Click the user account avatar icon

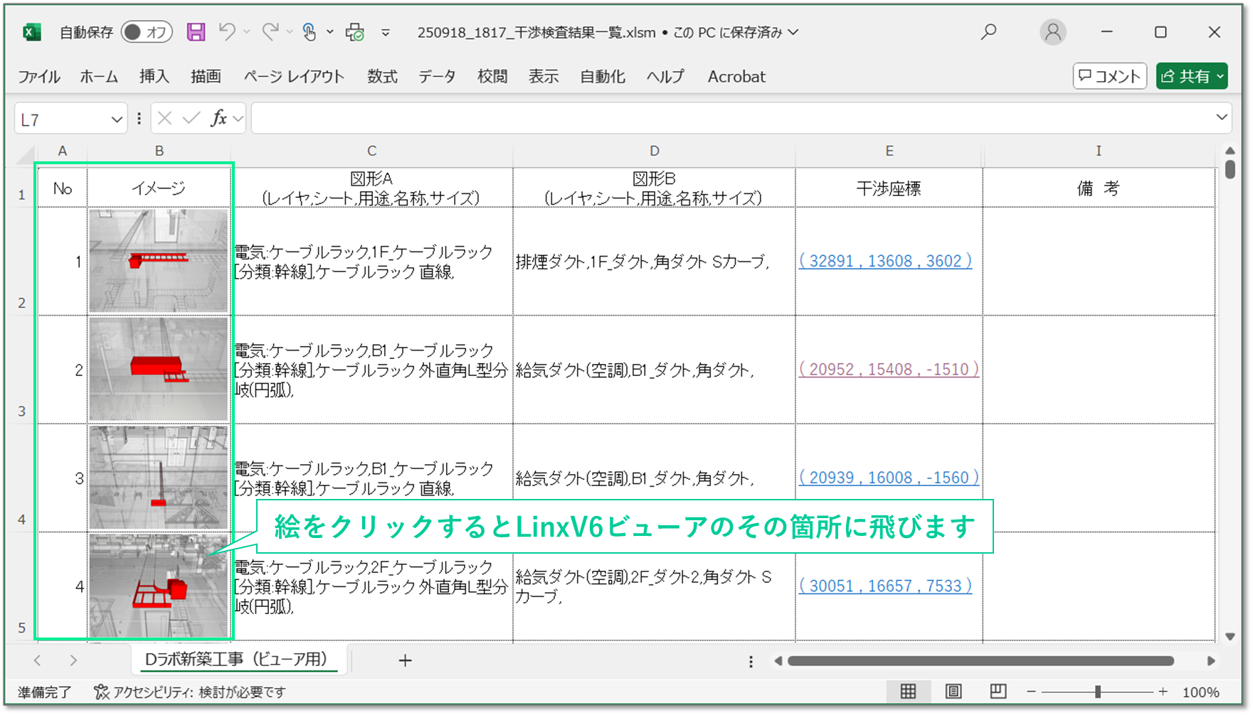point(1052,32)
